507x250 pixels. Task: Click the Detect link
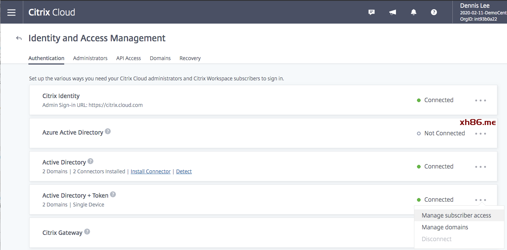pyautogui.click(x=184, y=171)
